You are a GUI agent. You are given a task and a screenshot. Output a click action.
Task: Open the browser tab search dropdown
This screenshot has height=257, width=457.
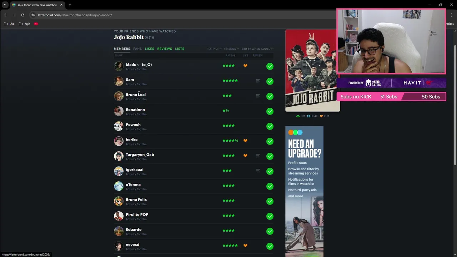(x=5, y=5)
